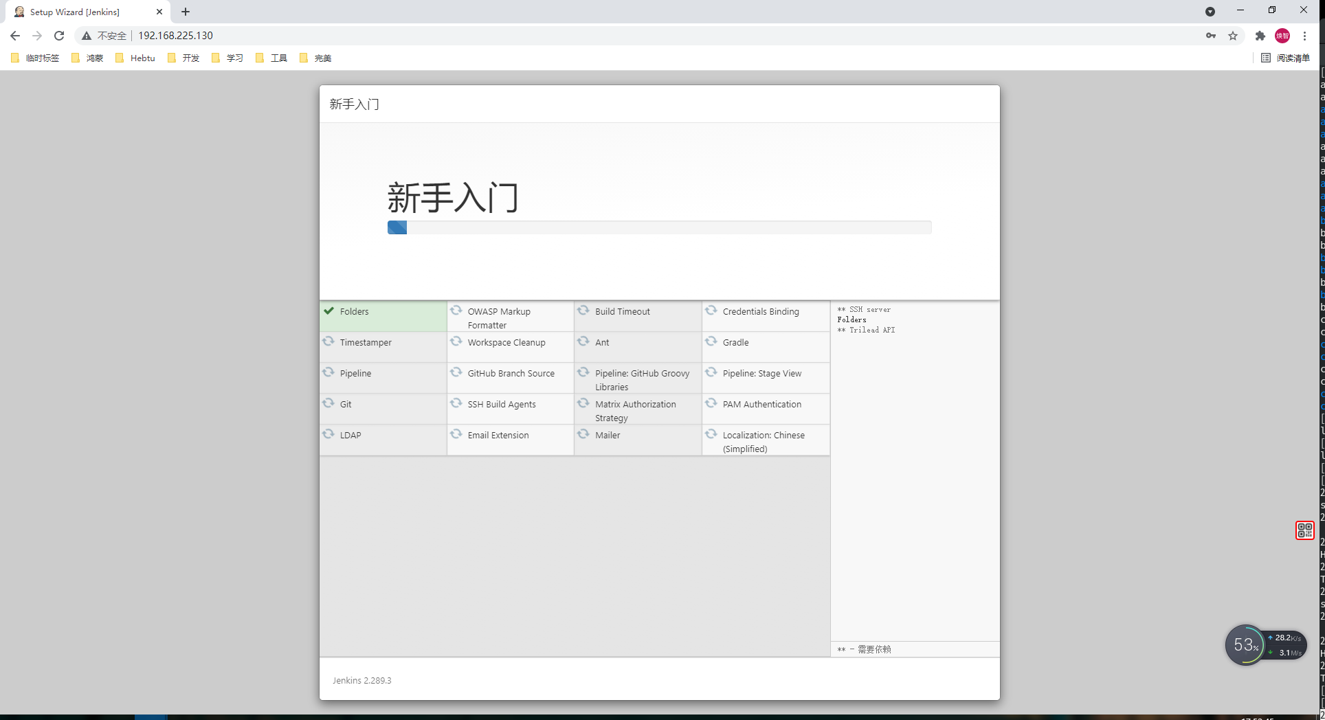Viewport: 1325px width, 720px height.
Task: Click the pending icon beside Localization: Chinese
Action: (711, 434)
